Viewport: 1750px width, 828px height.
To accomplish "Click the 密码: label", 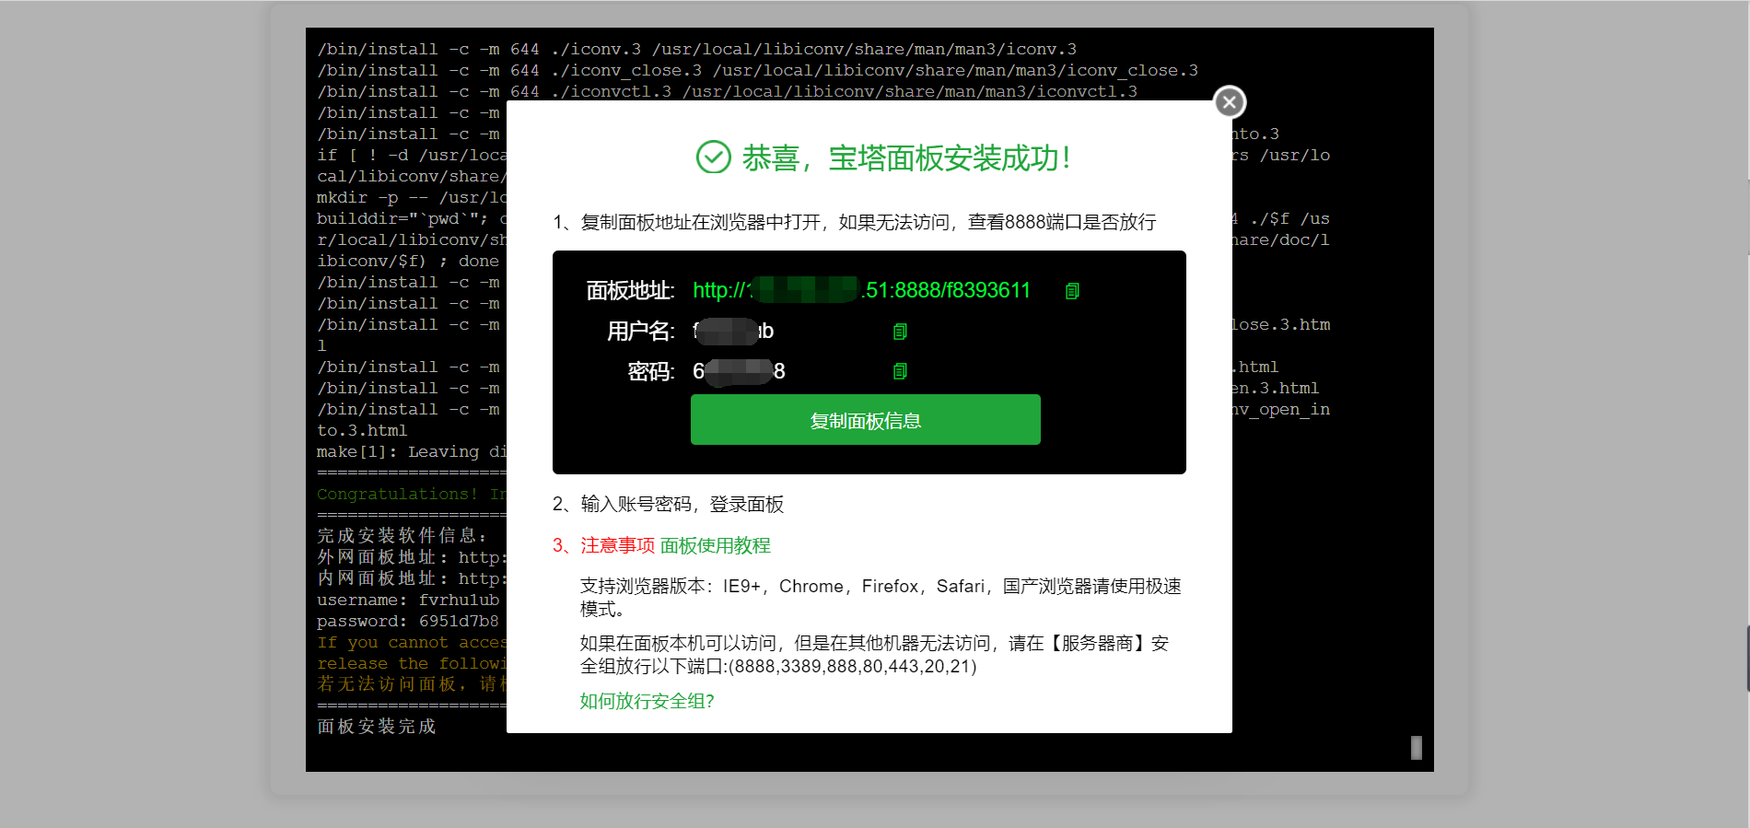I will click(651, 371).
